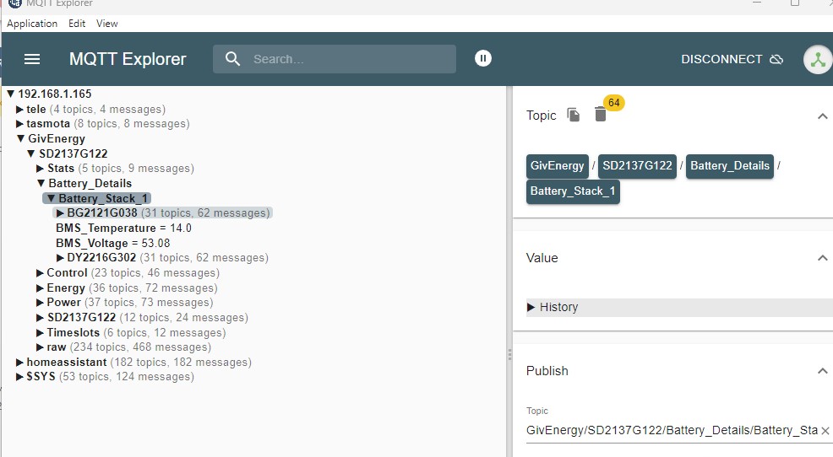The image size is (833, 457).
Task: Collapse the Battery_Stack_1 node
Action: (51, 198)
